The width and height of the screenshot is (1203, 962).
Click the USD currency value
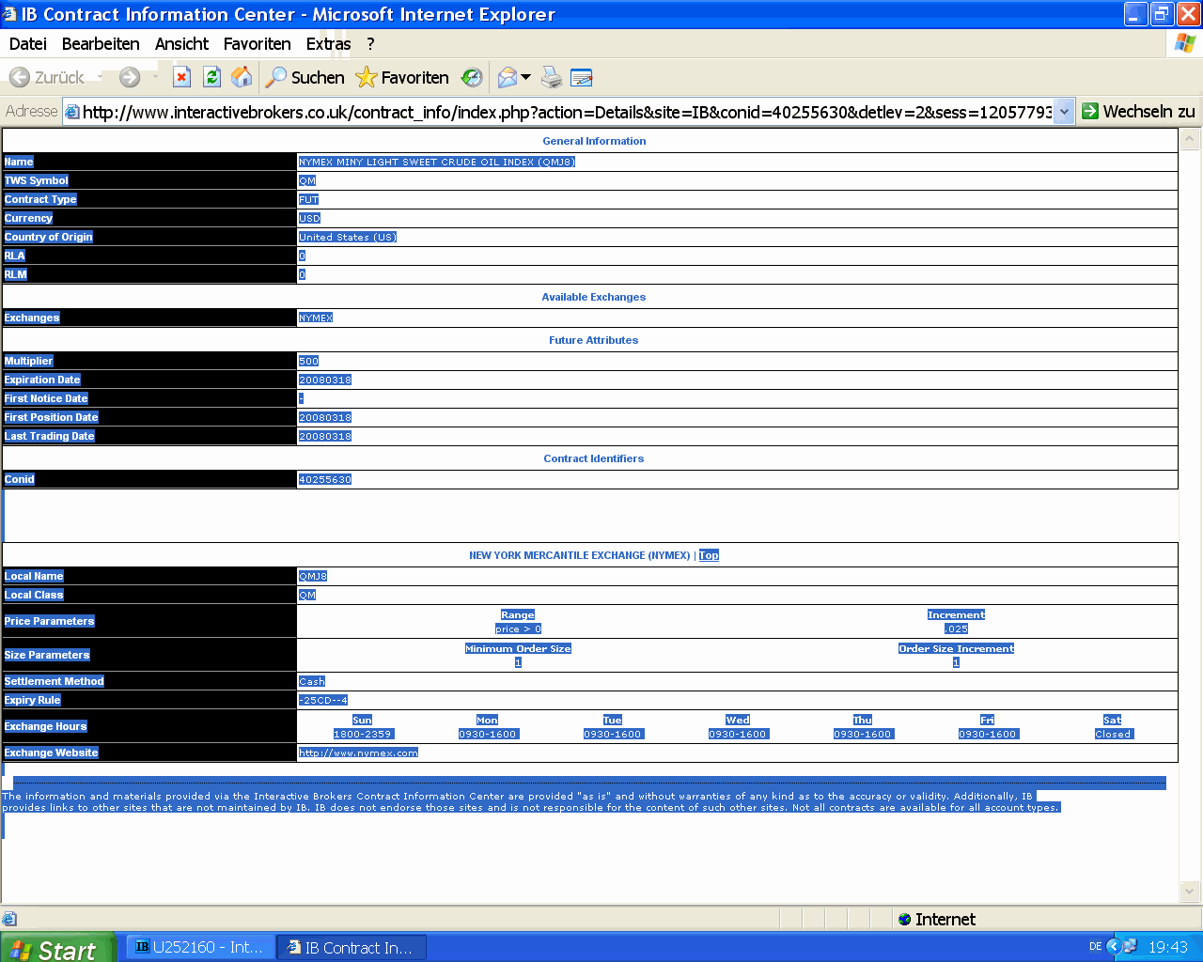coord(309,218)
